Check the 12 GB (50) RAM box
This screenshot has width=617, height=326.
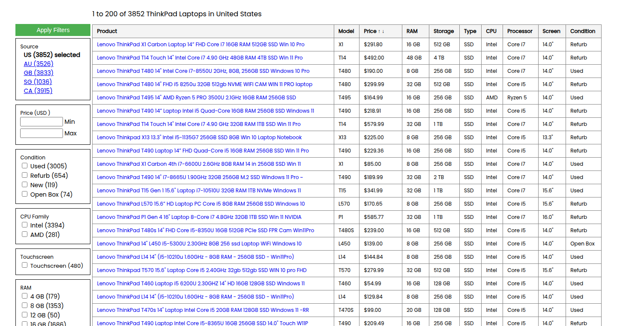tap(25, 315)
